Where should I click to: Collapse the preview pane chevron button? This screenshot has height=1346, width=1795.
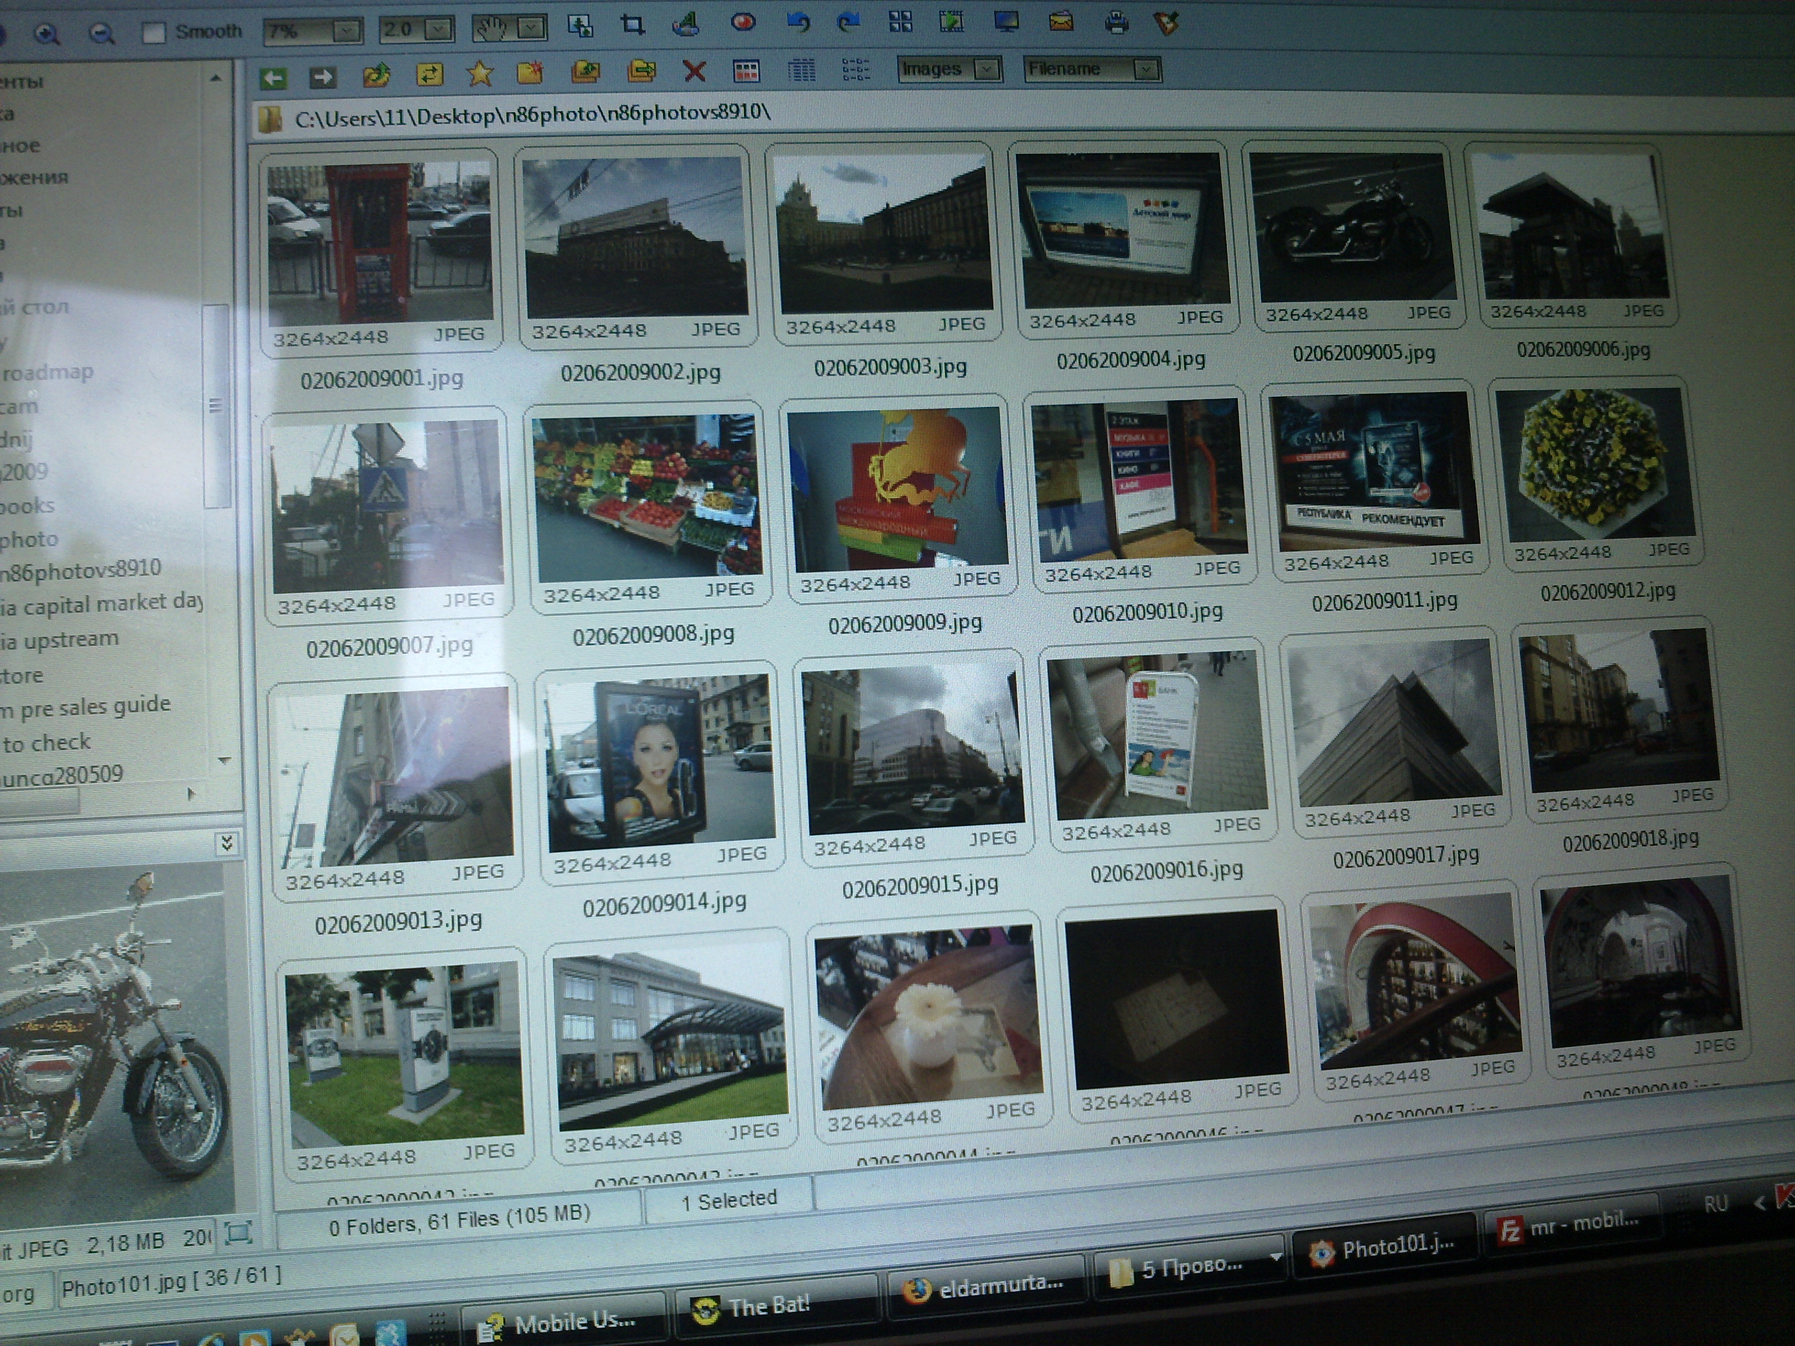pyautogui.click(x=227, y=844)
